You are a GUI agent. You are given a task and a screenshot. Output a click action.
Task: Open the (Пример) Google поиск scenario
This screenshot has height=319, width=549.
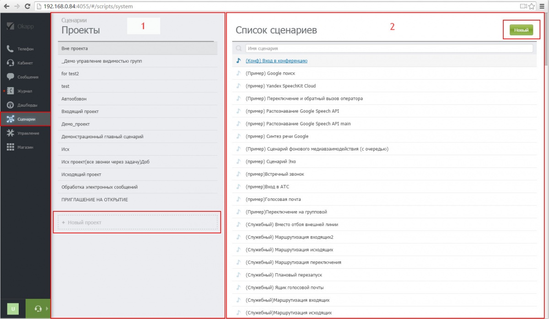(270, 73)
